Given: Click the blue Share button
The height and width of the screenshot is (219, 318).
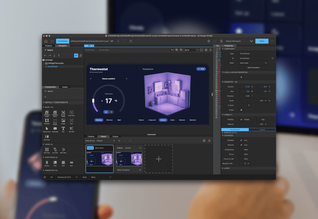Looking at the screenshot, I should (262, 41).
